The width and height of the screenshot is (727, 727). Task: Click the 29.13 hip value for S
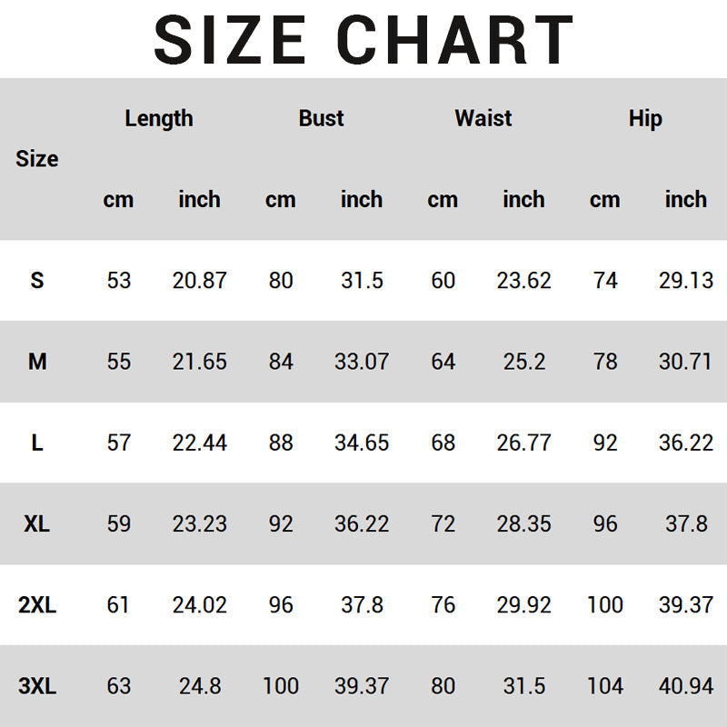tap(686, 281)
